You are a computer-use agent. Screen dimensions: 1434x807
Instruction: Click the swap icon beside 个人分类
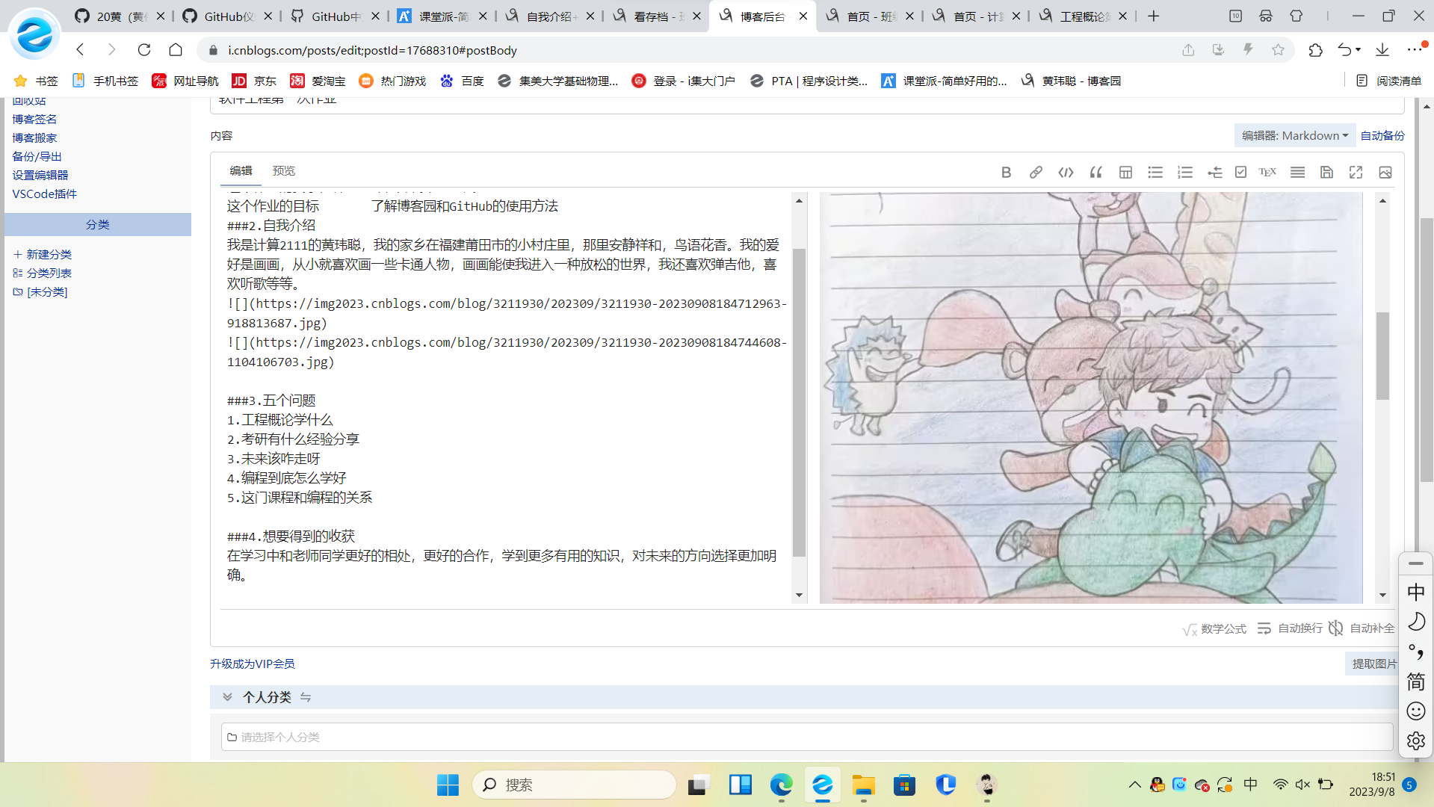[x=306, y=697]
